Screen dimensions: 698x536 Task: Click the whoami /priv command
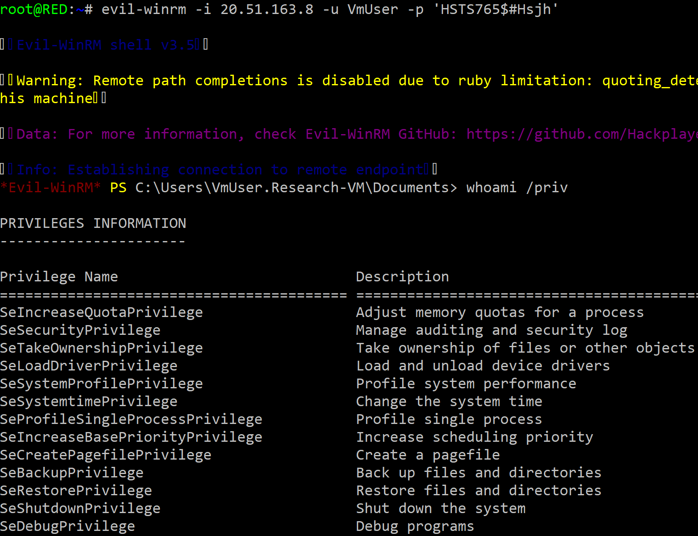click(x=516, y=188)
